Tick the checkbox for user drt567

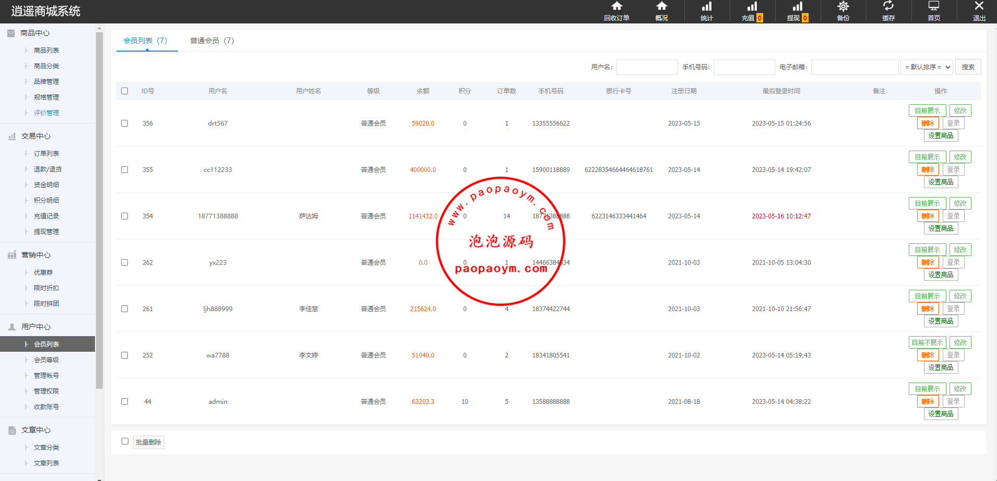click(124, 124)
